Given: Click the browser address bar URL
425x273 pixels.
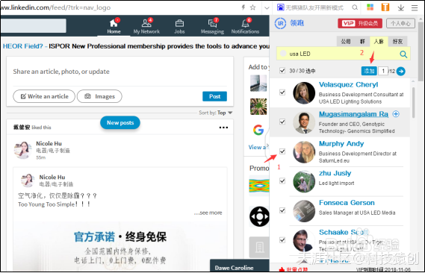Looking at the screenshot, I should click(55, 7).
